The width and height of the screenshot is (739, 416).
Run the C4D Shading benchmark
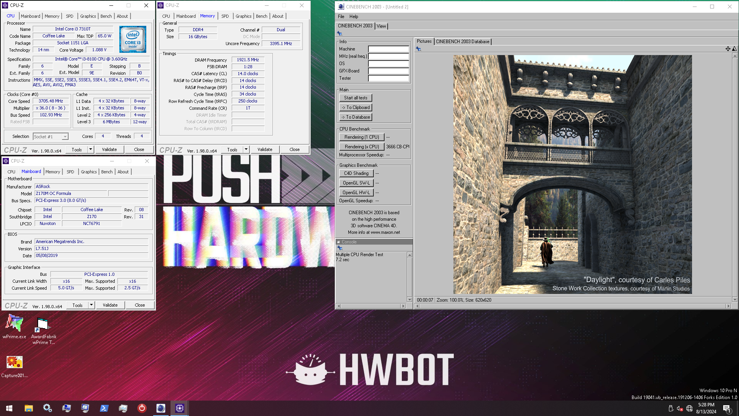(356, 173)
